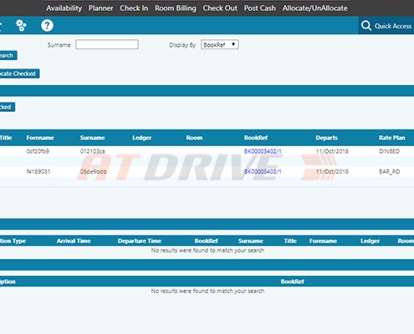
Task: Select forename cell 0cf20fb9
Action: click(38, 151)
